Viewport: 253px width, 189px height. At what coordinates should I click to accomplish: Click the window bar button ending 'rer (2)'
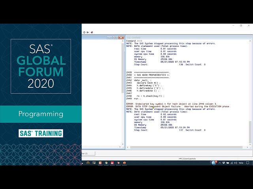point(88,154)
